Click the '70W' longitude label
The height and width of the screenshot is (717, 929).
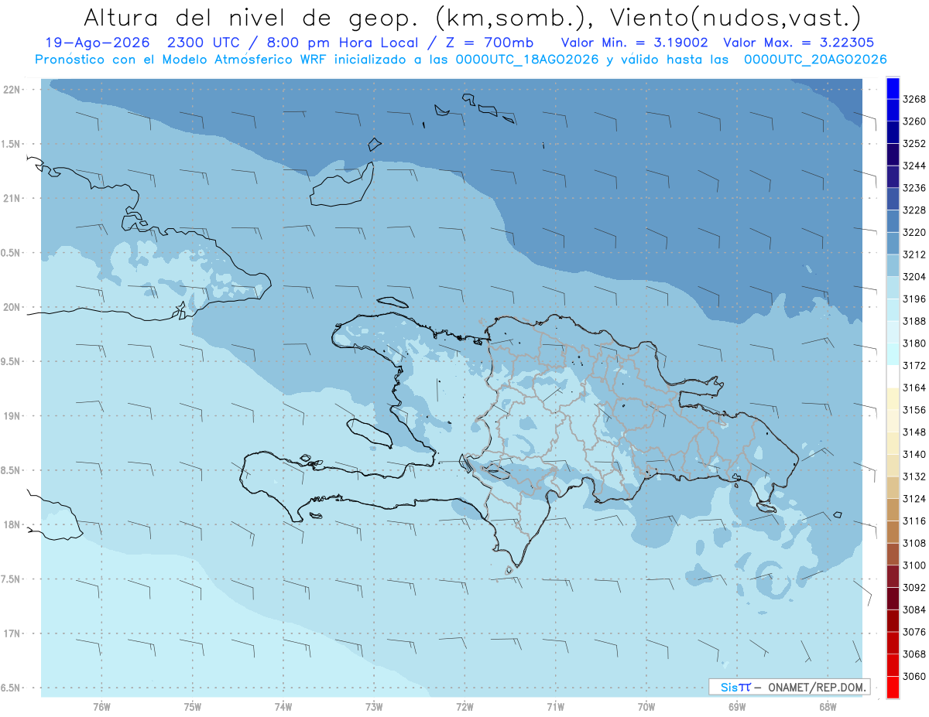[646, 707]
